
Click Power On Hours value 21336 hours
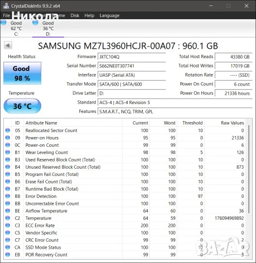(234, 93)
